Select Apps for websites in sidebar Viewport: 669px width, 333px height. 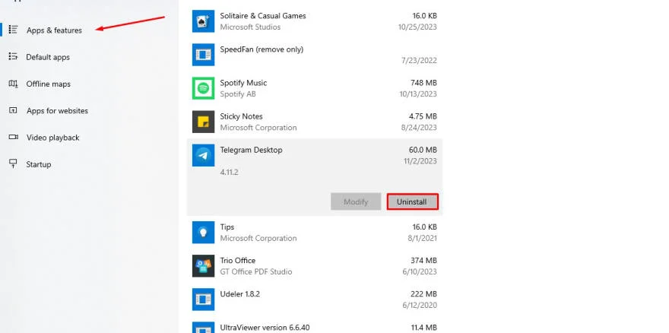(x=57, y=110)
